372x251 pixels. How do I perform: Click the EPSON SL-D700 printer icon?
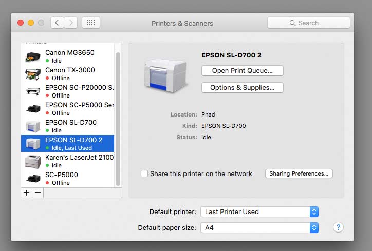tap(33, 126)
